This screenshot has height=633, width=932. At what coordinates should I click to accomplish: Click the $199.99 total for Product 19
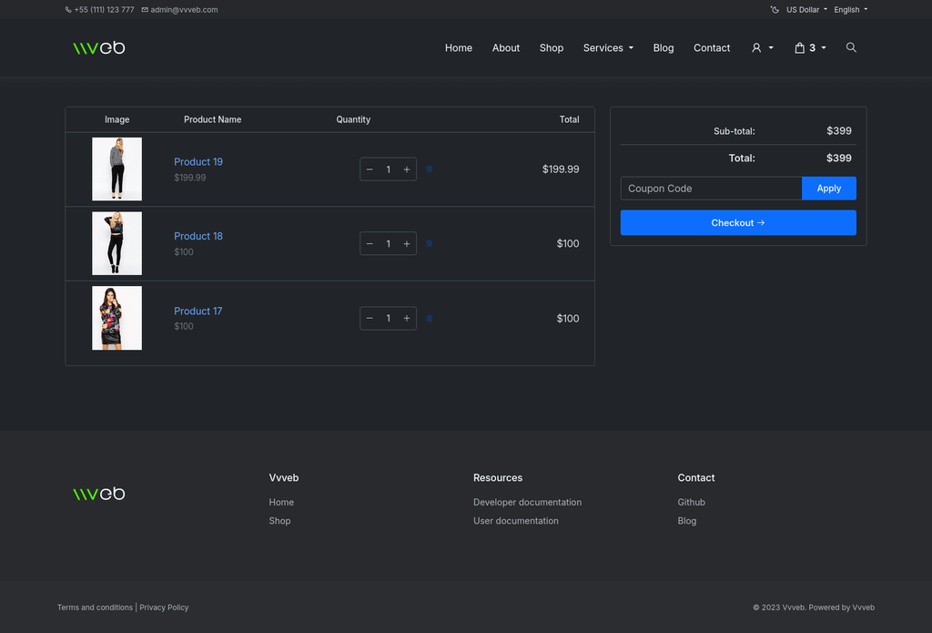click(561, 169)
